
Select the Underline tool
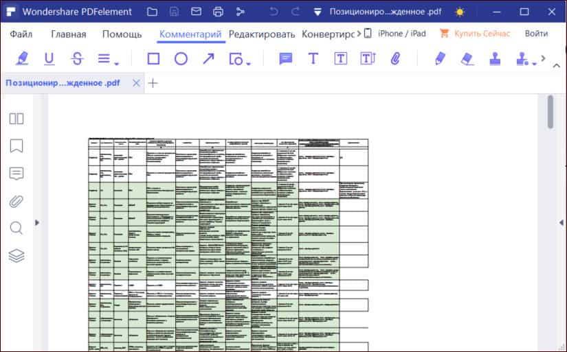tap(49, 58)
